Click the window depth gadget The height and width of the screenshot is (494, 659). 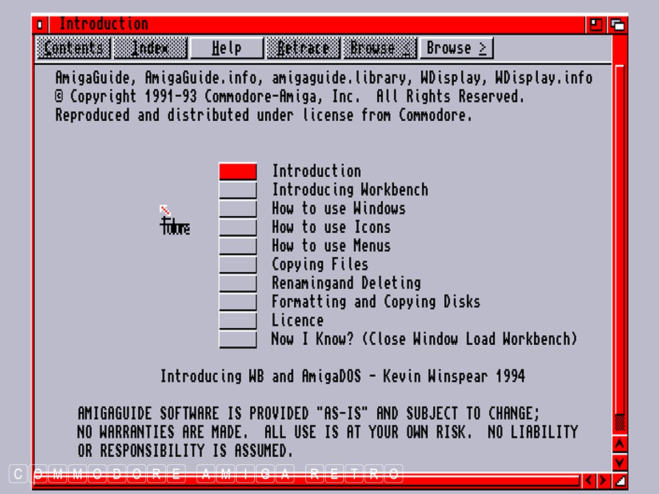[x=618, y=25]
